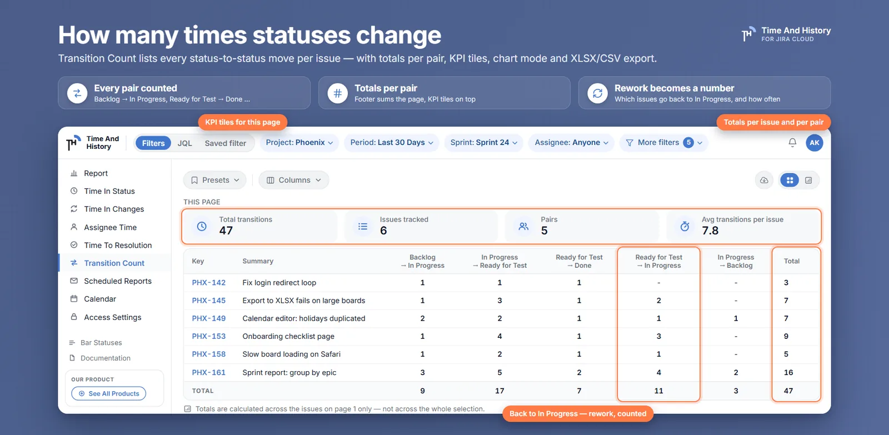This screenshot has height=435, width=889.
Task: Click the summary 'Export to XLSX fails on large boards'
Action: coord(304,301)
